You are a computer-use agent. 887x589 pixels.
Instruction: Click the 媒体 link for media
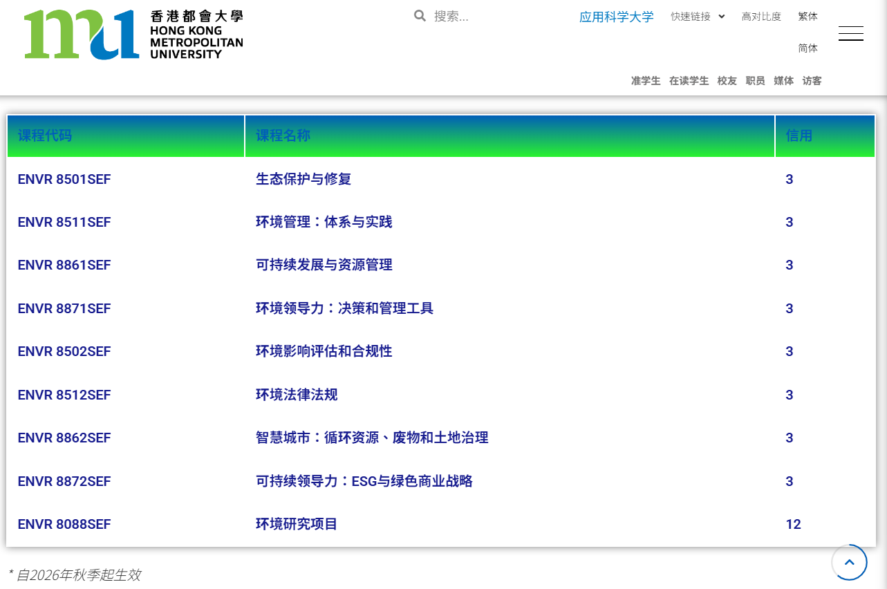point(783,81)
